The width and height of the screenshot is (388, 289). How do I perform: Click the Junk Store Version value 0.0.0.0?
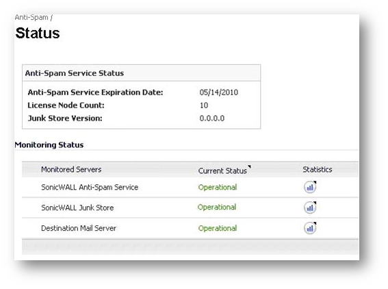[x=212, y=118]
